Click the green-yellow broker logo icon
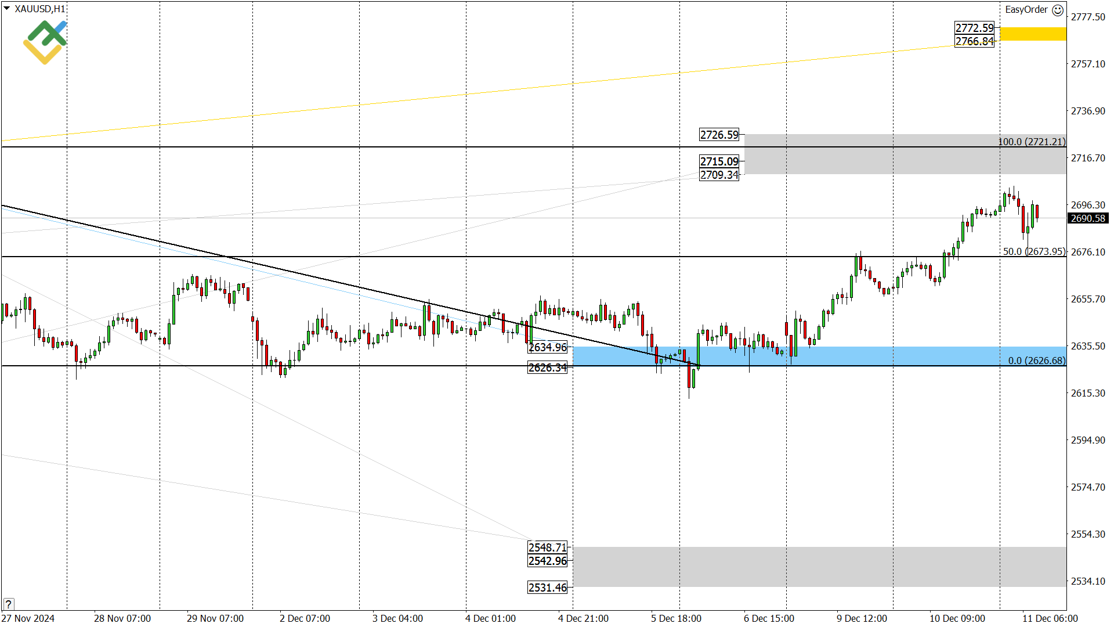 click(45, 42)
